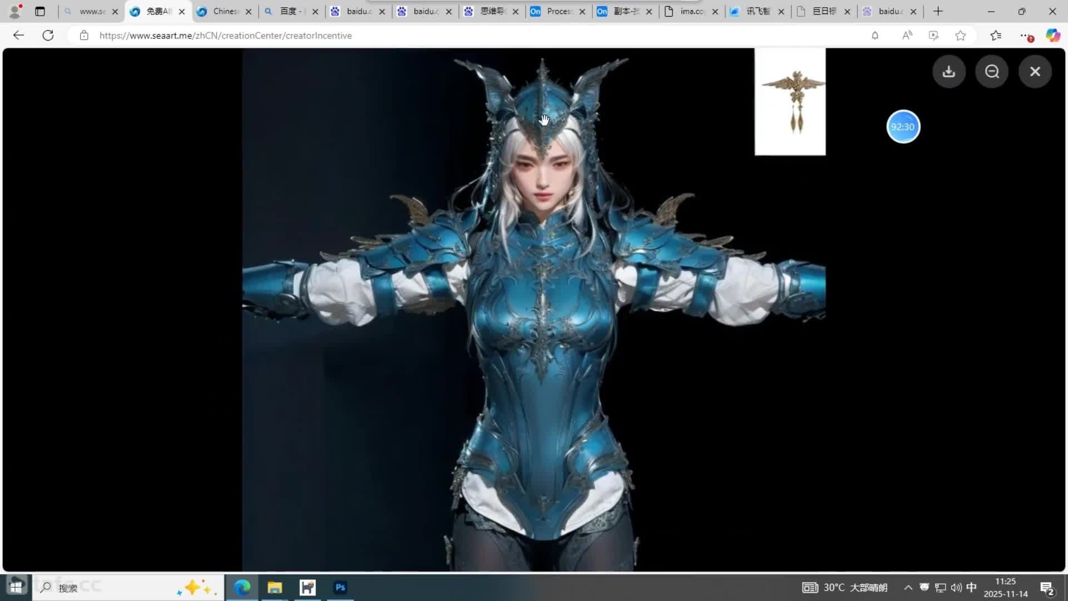The height and width of the screenshot is (601, 1068).
Task: Open the Copilot sidebar icon
Action: [x=1052, y=36]
